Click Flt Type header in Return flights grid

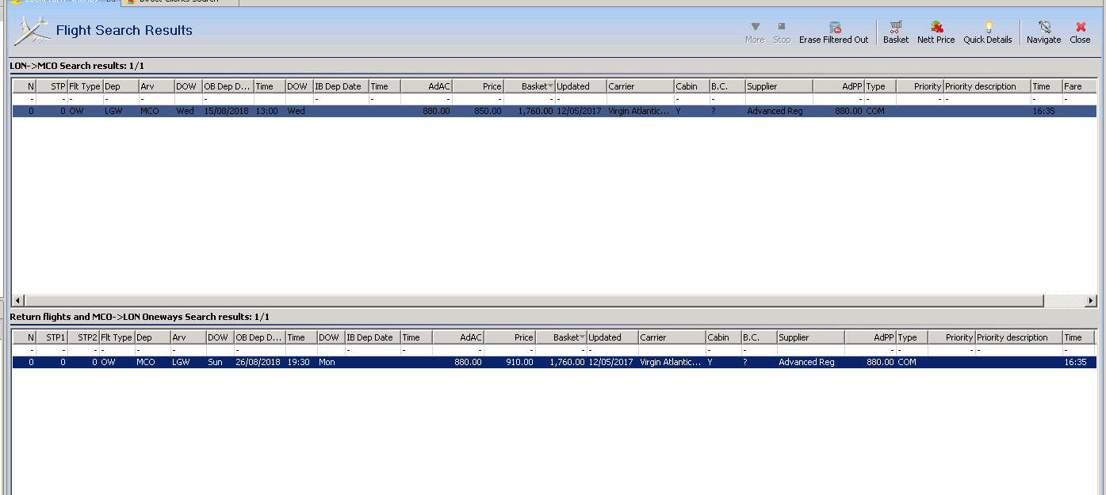click(117, 337)
